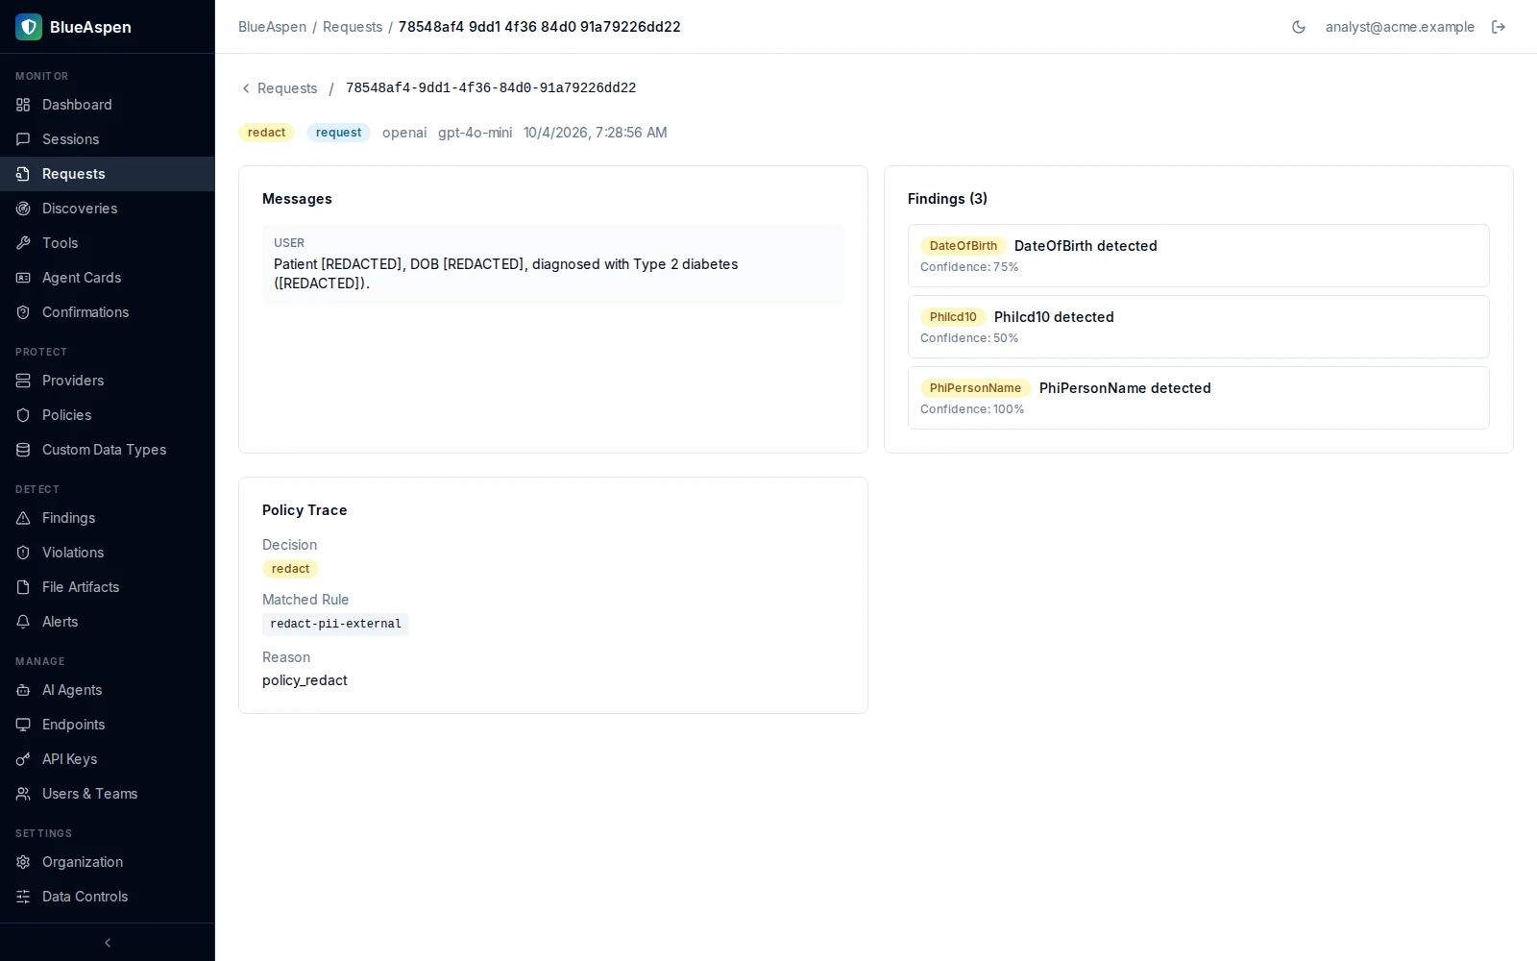
Task: Click the BlueAspen breadcrumb link
Action: [272, 27]
